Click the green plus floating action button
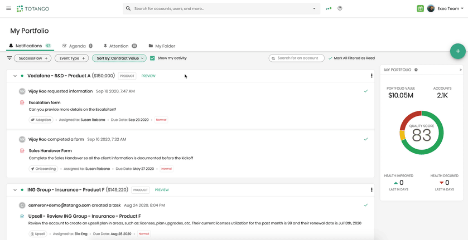The height and width of the screenshot is (240, 468). (x=458, y=51)
